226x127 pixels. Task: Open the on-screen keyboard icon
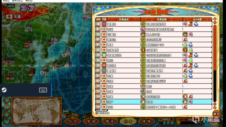point(43,90)
